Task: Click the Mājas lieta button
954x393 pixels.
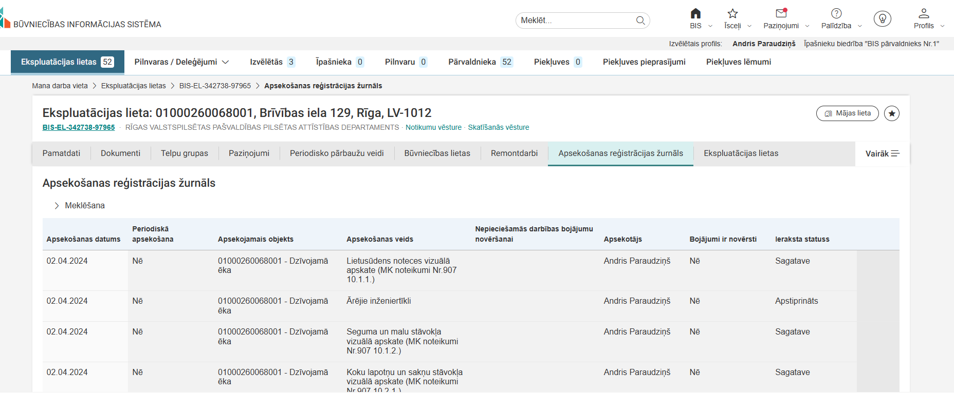Action: point(847,113)
